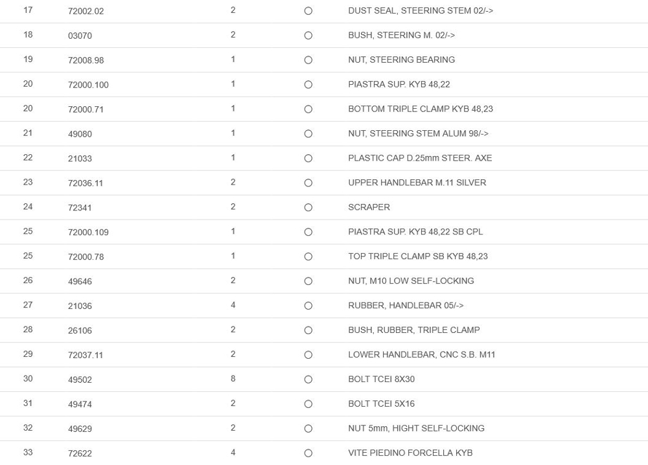Select the radio for NUT, M10 LOW SELF-LOCKING
The image size is (648, 465).
pos(308,282)
